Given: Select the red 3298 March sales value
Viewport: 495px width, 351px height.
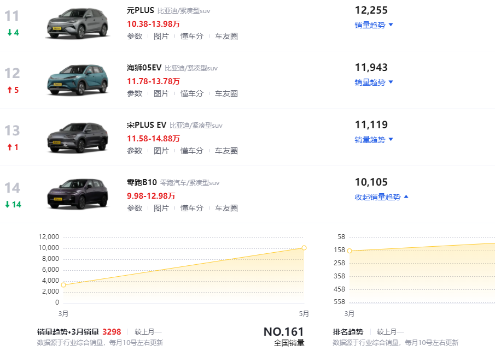Looking at the screenshot, I should tap(112, 332).
